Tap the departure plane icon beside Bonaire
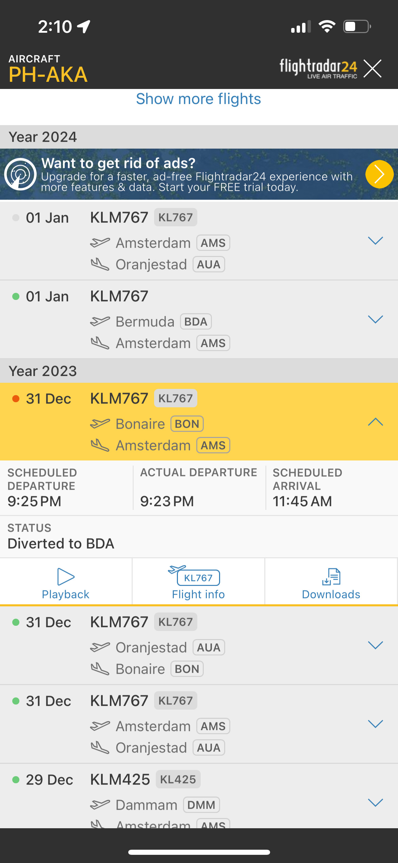The height and width of the screenshot is (863, 398). 100,424
